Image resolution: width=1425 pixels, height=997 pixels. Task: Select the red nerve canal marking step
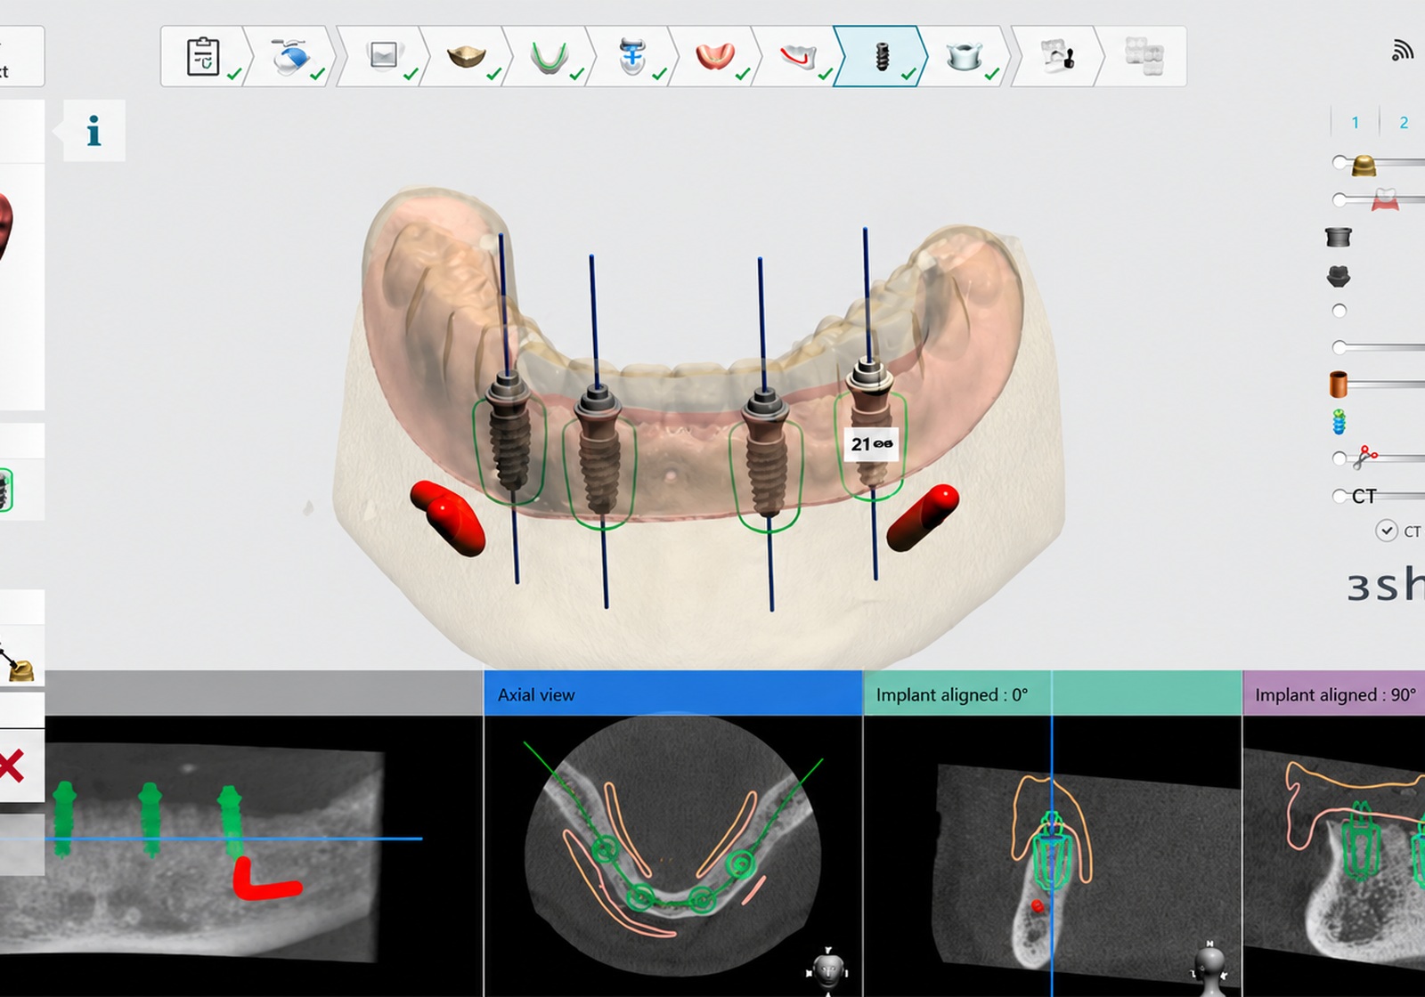pyautogui.click(x=798, y=56)
